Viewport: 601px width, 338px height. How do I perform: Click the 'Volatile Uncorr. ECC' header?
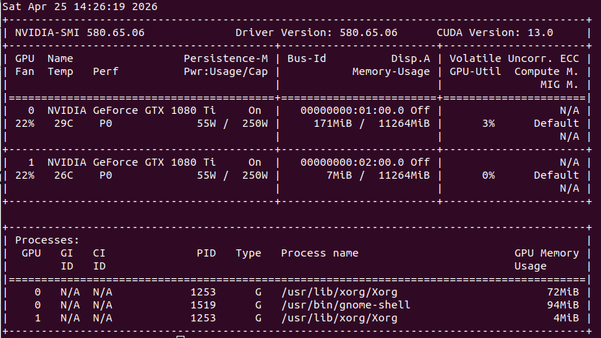coord(514,58)
